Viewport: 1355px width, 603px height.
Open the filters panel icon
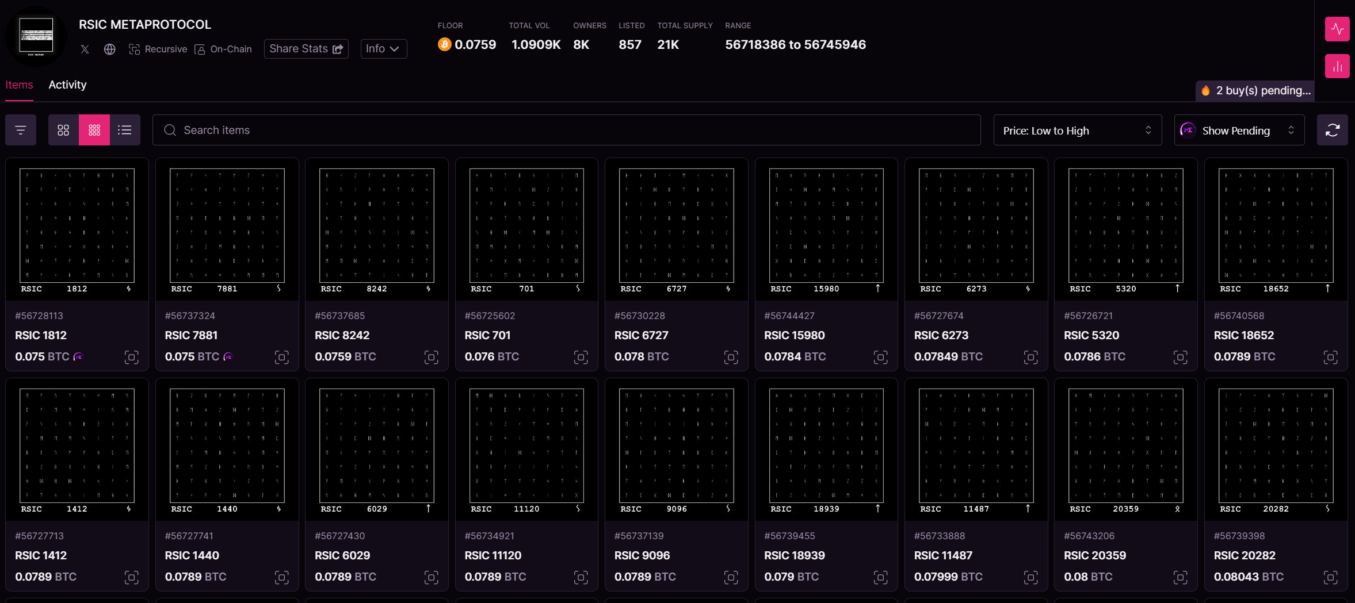[x=21, y=130]
